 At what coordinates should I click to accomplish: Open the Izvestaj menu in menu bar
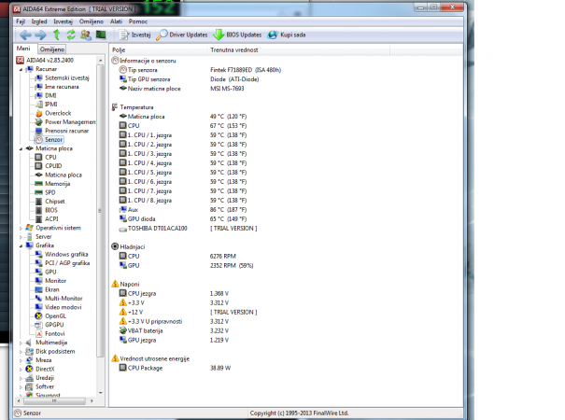[64, 21]
